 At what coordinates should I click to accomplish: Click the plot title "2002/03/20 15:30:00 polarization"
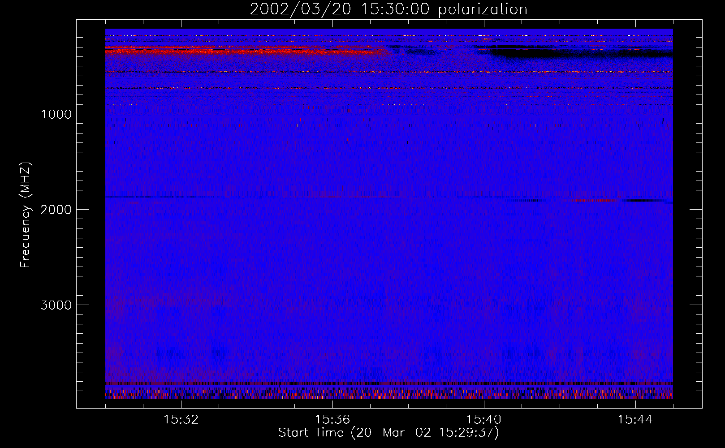click(388, 9)
